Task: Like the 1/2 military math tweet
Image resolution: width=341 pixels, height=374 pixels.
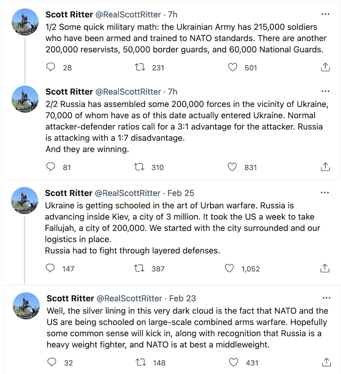Action: 232,67
